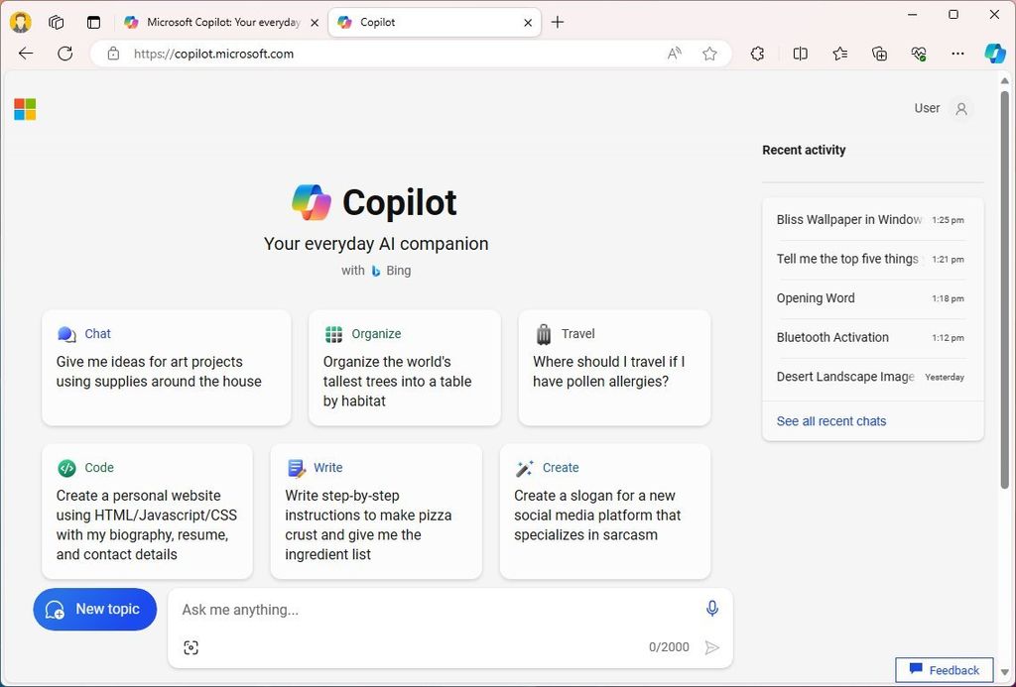Open visual search using the camera icon
Image resolution: width=1016 pixels, height=687 pixels.
tap(190, 646)
